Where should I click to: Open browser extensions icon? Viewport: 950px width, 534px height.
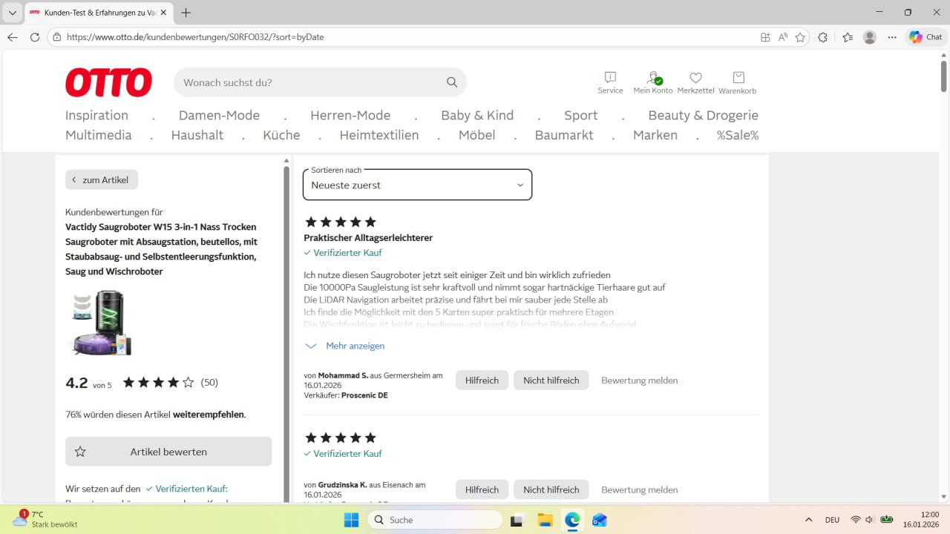(822, 37)
